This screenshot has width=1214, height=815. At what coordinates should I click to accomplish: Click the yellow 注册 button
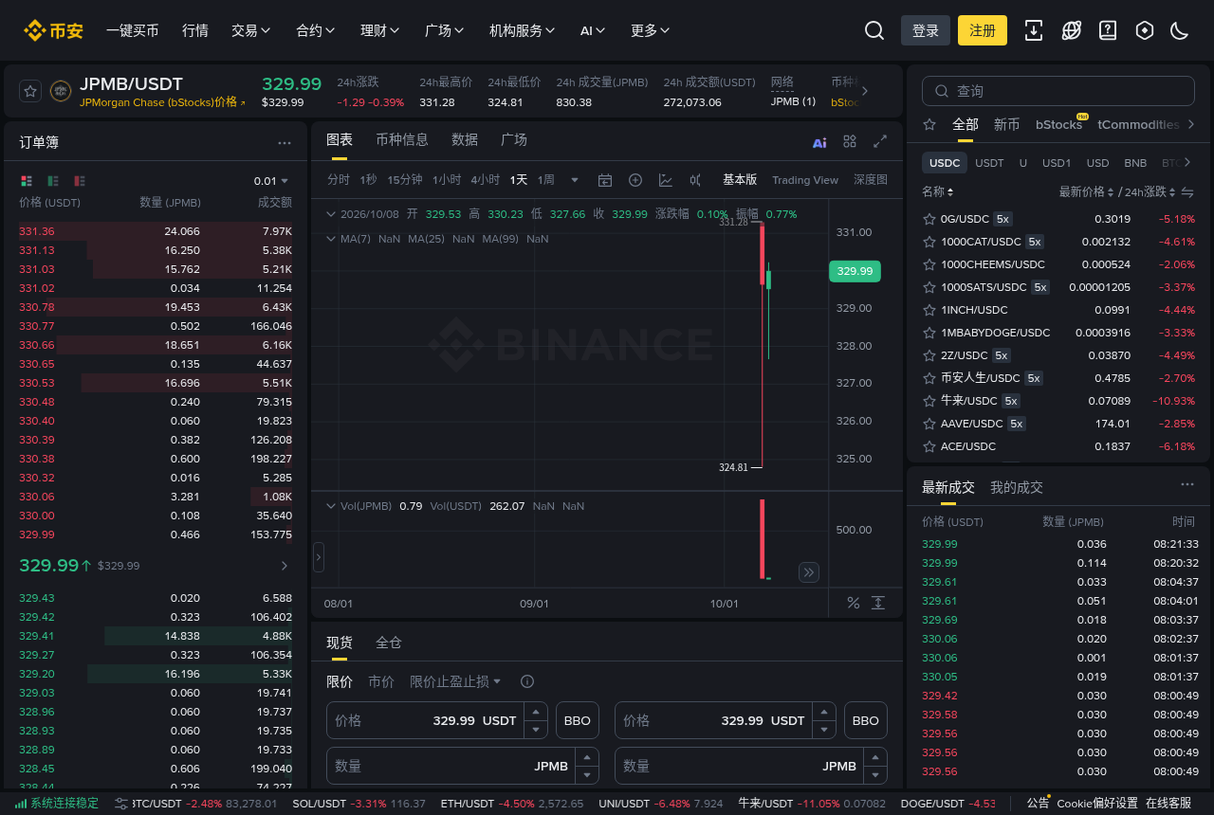[983, 30]
